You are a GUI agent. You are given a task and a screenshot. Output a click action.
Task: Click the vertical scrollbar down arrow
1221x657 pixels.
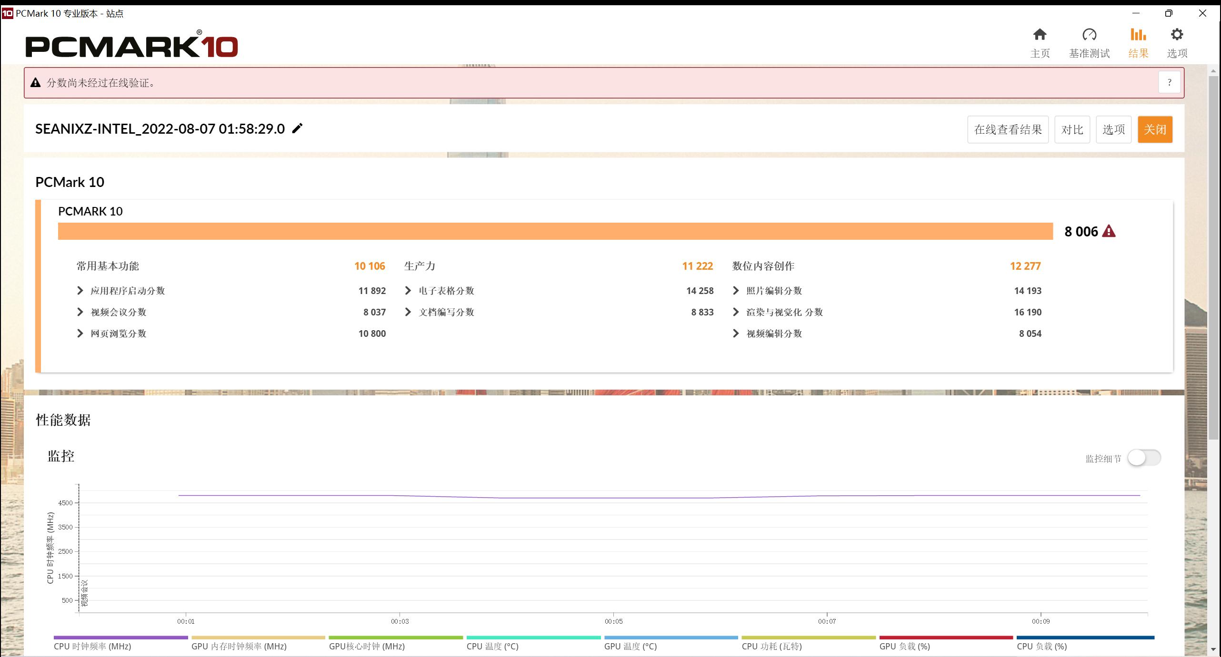pos(1213,649)
